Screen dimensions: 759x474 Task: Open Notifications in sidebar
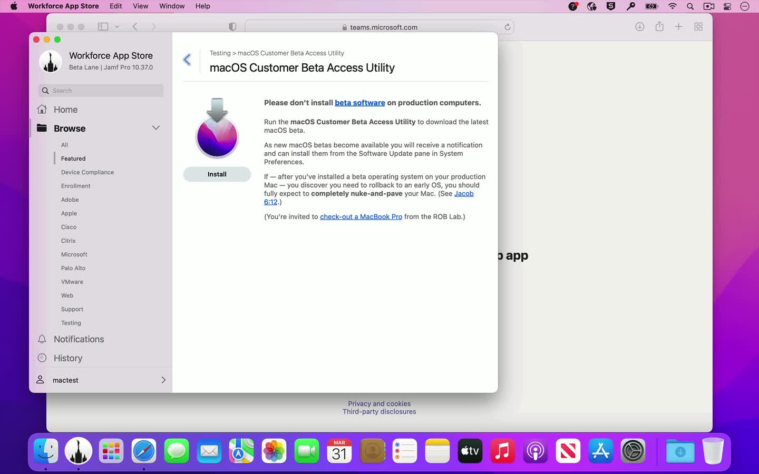[79, 339]
